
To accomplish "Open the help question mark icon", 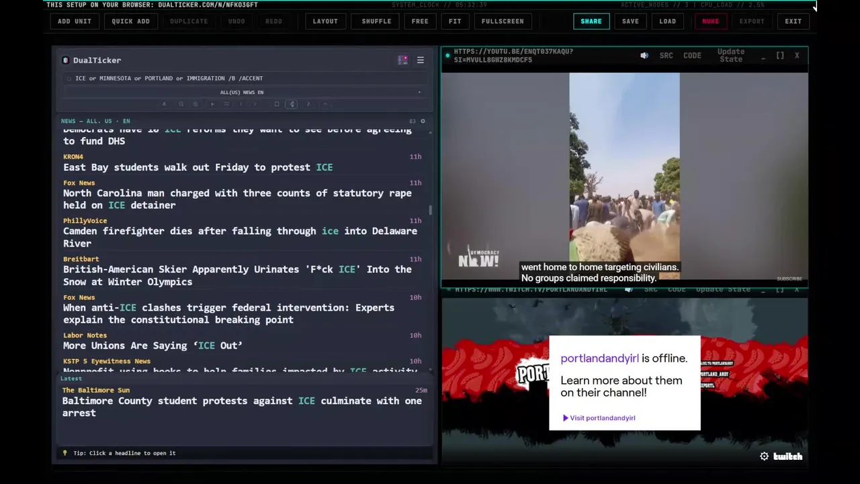I will pos(308,104).
